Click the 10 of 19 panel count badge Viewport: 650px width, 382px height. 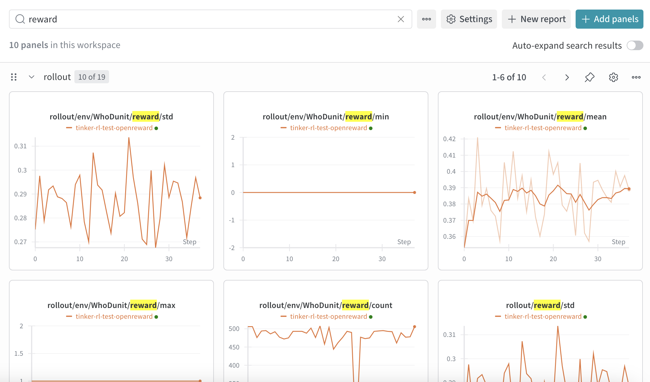tap(92, 77)
